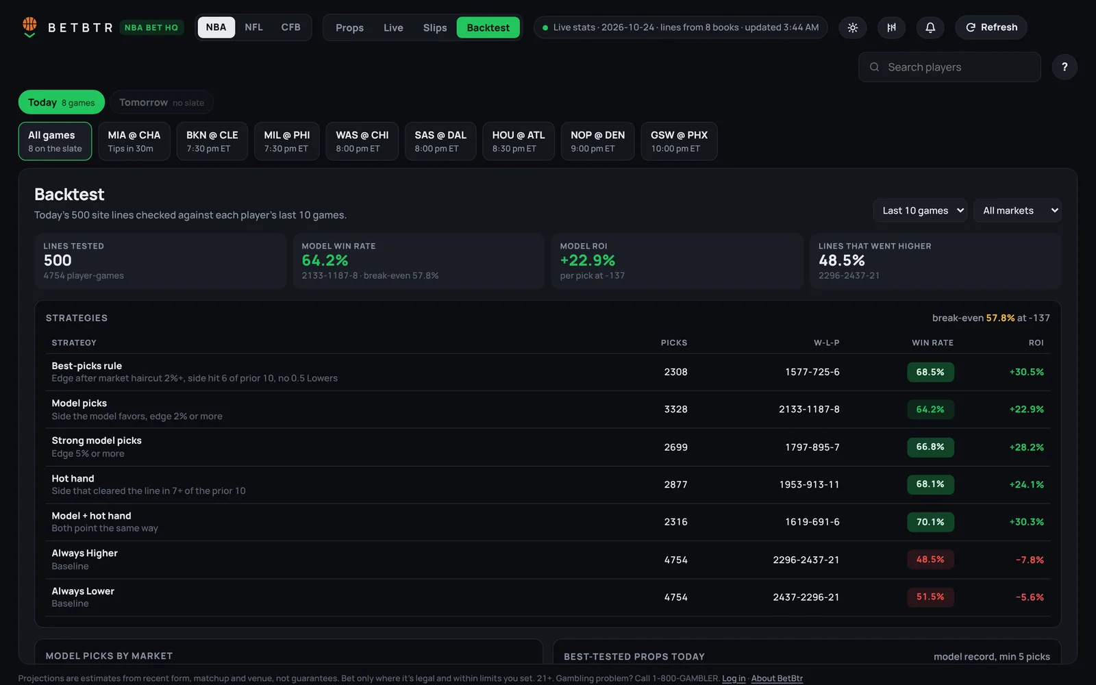Select the NBA league toggle
The width and height of the screenshot is (1096, 685).
pyautogui.click(x=216, y=27)
